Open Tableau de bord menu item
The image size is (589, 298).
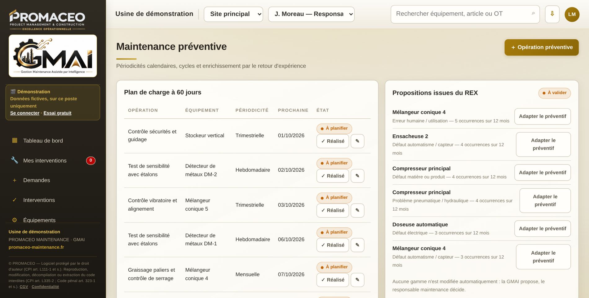53,141
